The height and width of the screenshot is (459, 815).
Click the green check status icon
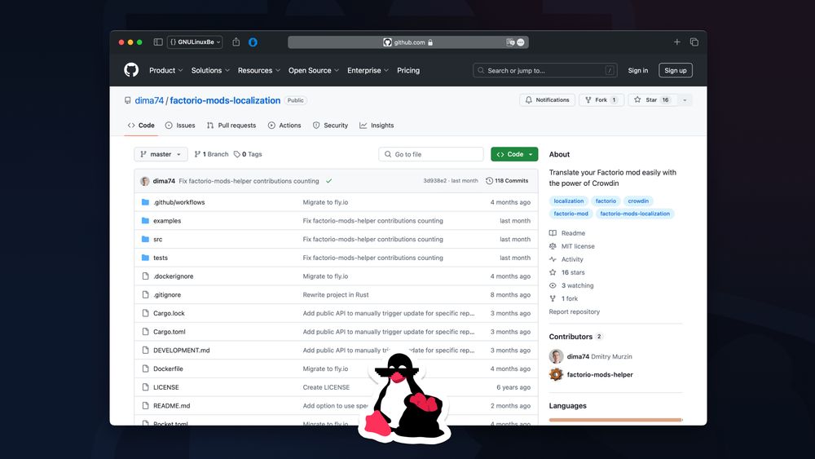coord(329,181)
